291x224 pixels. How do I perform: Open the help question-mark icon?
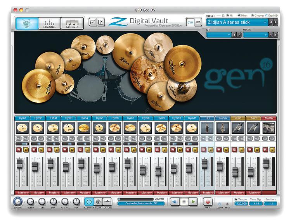pyautogui.click(x=100, y=22)
